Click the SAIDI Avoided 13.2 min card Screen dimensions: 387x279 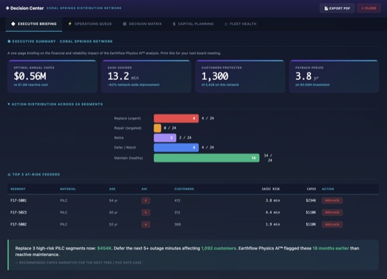click(x=146, y=77)
